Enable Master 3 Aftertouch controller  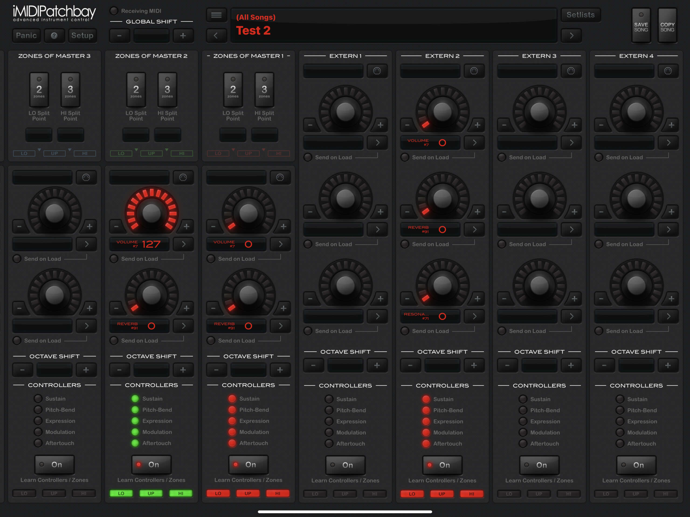[x=38, y=443]
